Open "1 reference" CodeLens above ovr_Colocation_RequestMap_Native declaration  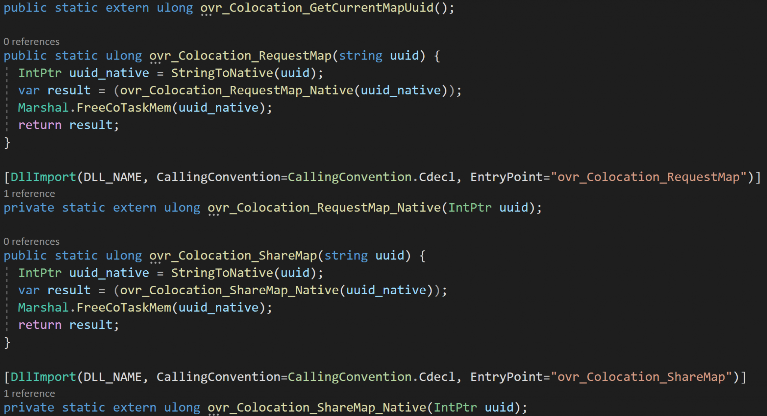(x=29, y=194)
